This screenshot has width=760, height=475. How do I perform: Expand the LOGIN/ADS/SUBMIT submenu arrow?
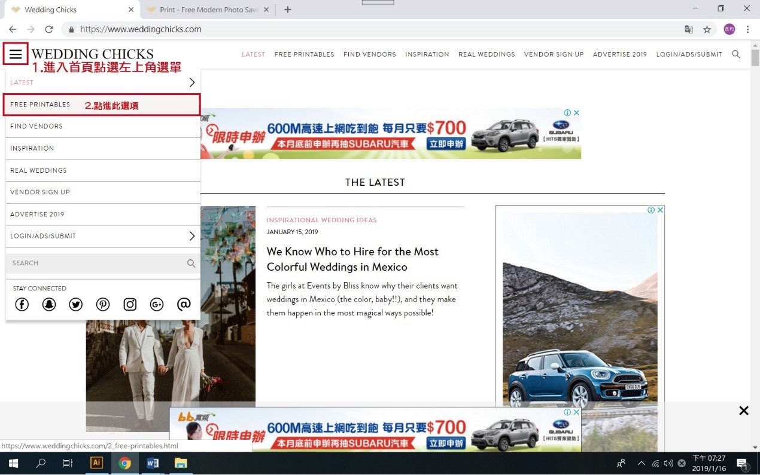(x=191, y=236)
